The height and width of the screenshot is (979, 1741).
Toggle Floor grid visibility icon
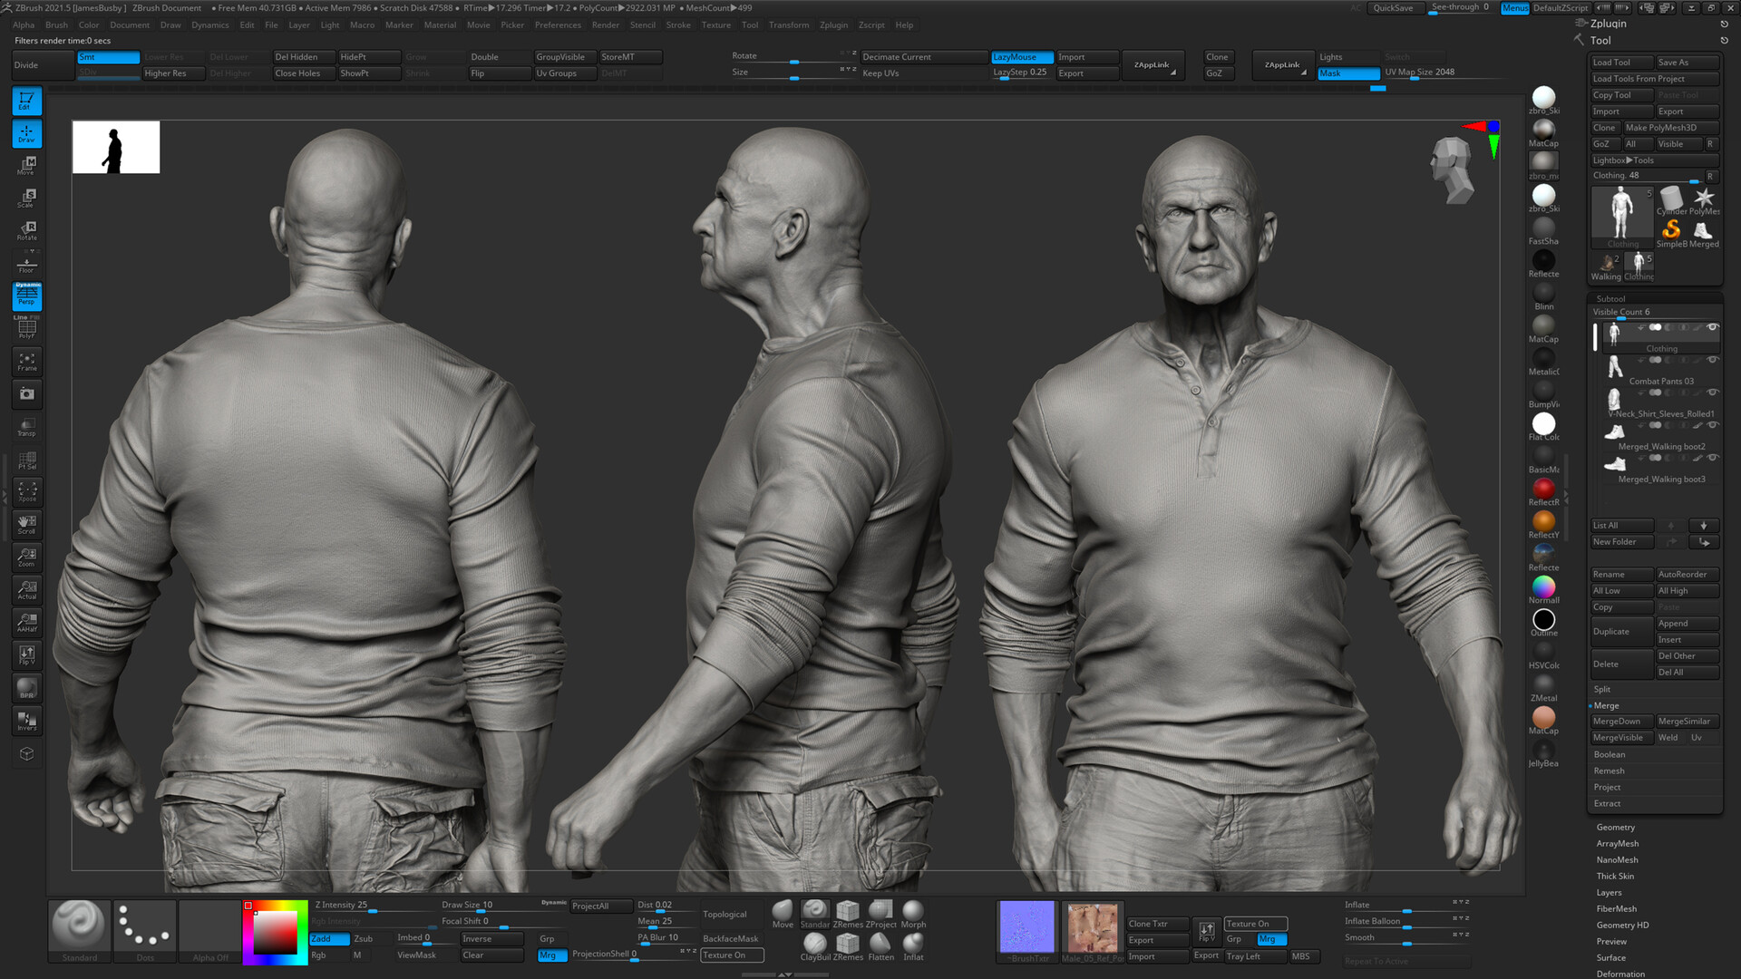[x=25, y=265]
